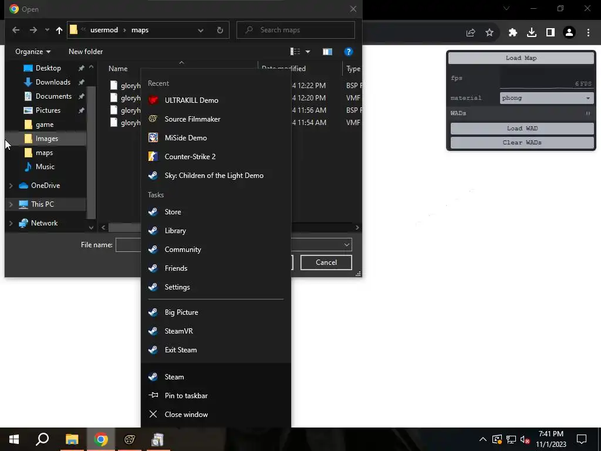The height and width of the screenshot is (451, 601).
Task: Go up one folder level arrow
Action: (x=59, y=30)
